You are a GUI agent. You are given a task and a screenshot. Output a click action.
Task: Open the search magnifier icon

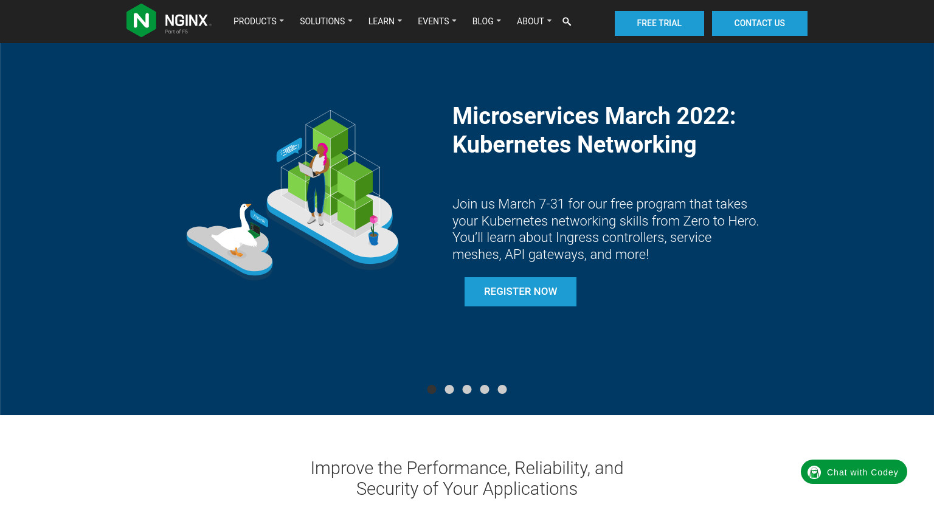567,21
